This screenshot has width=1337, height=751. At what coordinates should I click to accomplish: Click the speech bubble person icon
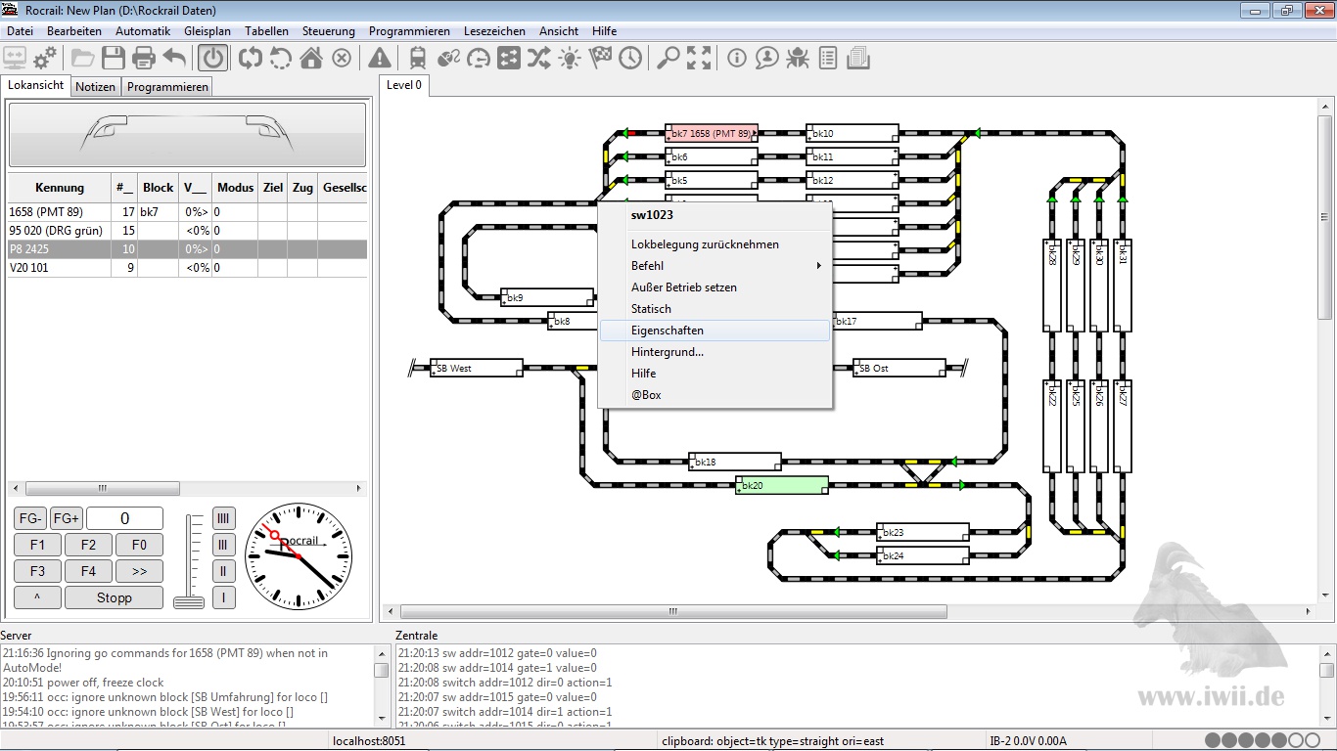coord(767,58)
